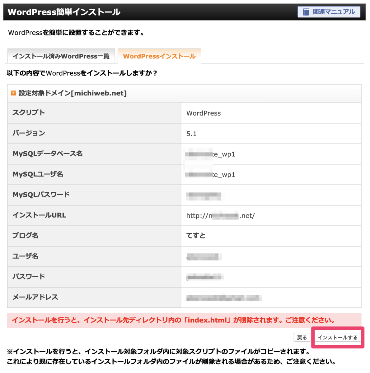370x373 pixels.
Task: Click the MySQLパスワード label
Action: click(x=41, y=195)
